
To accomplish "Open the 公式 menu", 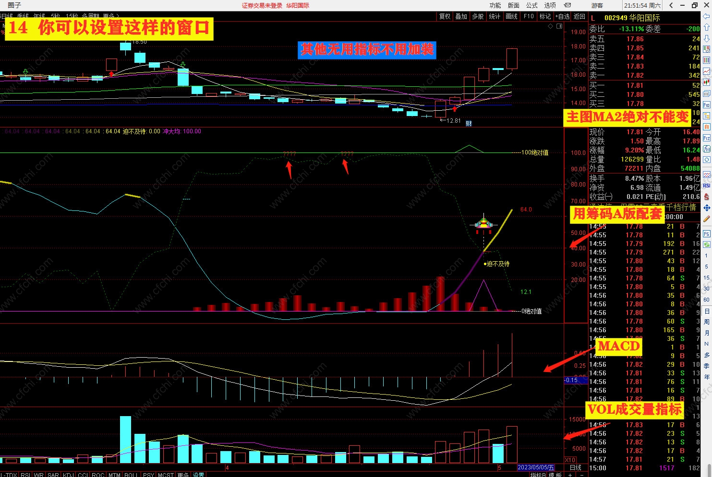I will point(531,5).
